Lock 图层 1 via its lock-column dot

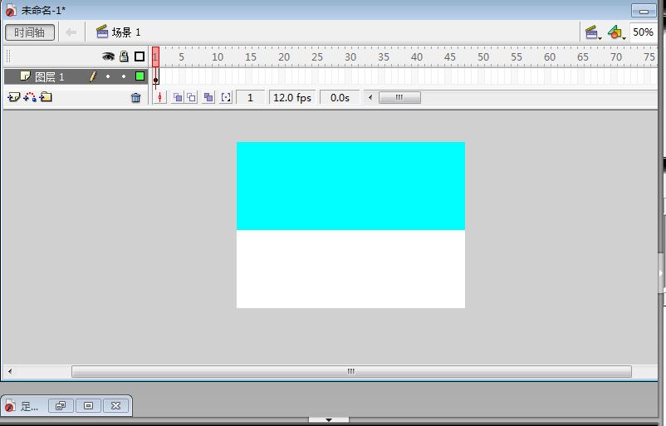[x=124, y=76]
